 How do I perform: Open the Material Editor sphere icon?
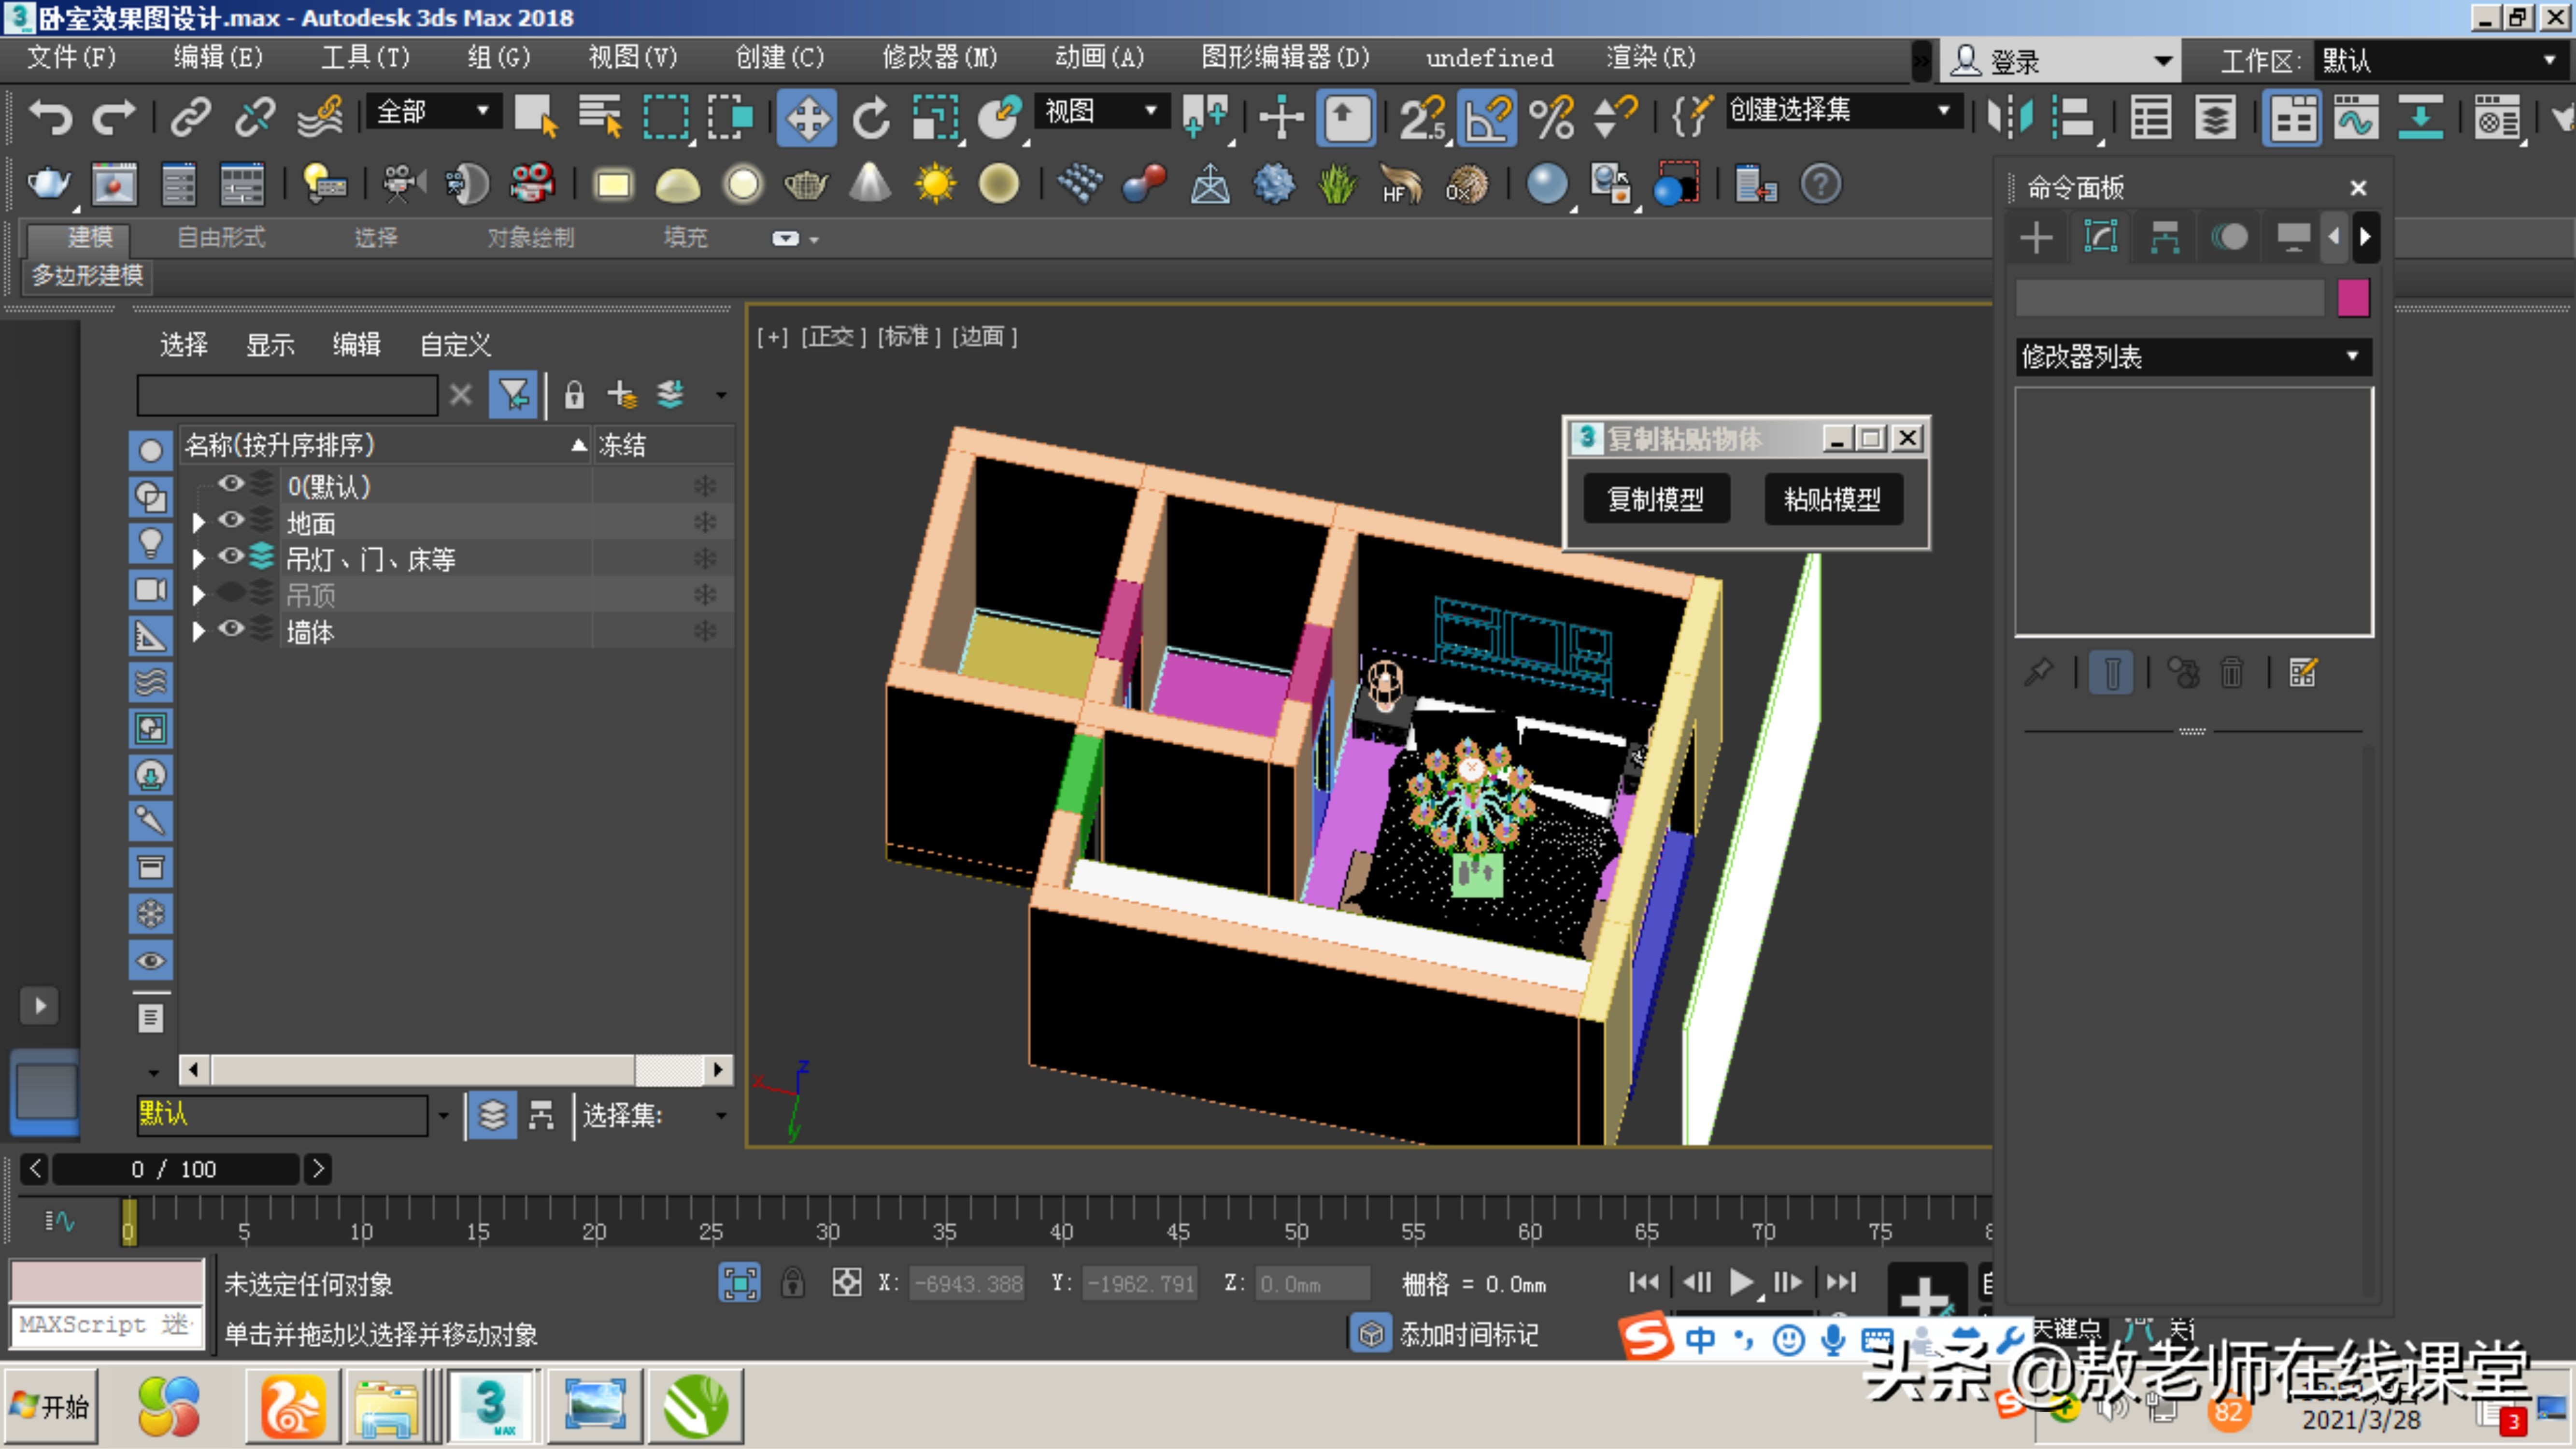pos(1547,184)
